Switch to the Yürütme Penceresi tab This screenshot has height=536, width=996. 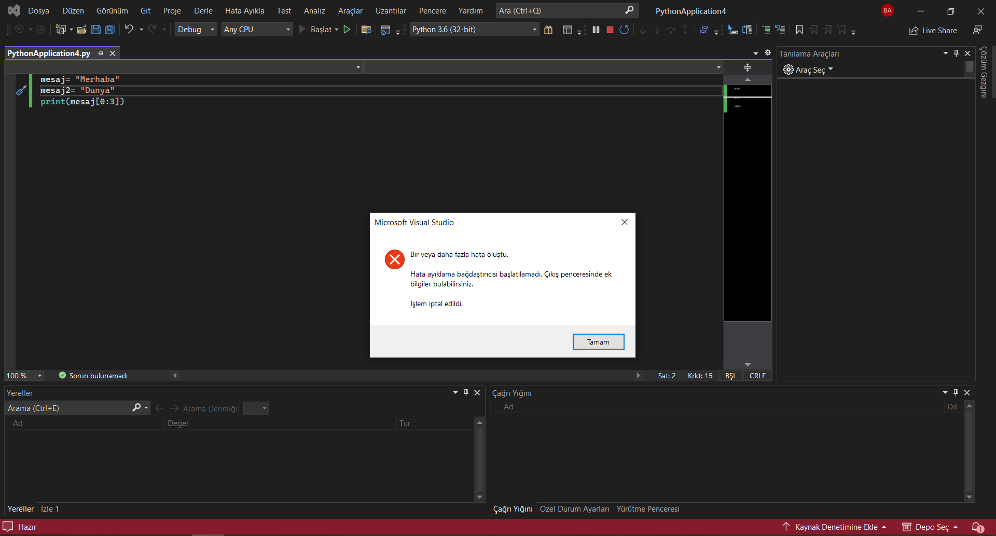click(647, 509)
